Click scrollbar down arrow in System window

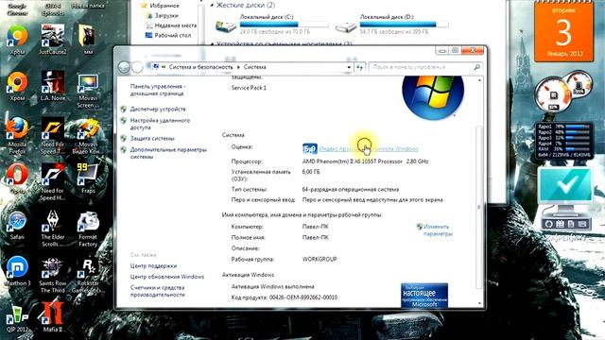coord(479,303)
